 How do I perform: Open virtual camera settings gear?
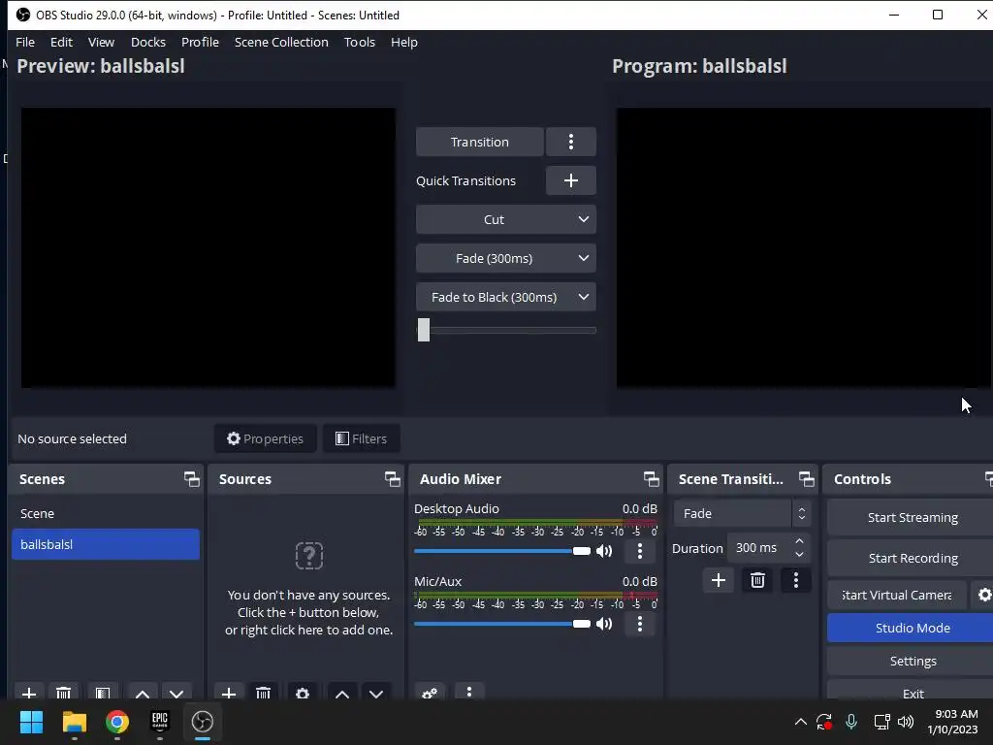[x=983, y=595]
